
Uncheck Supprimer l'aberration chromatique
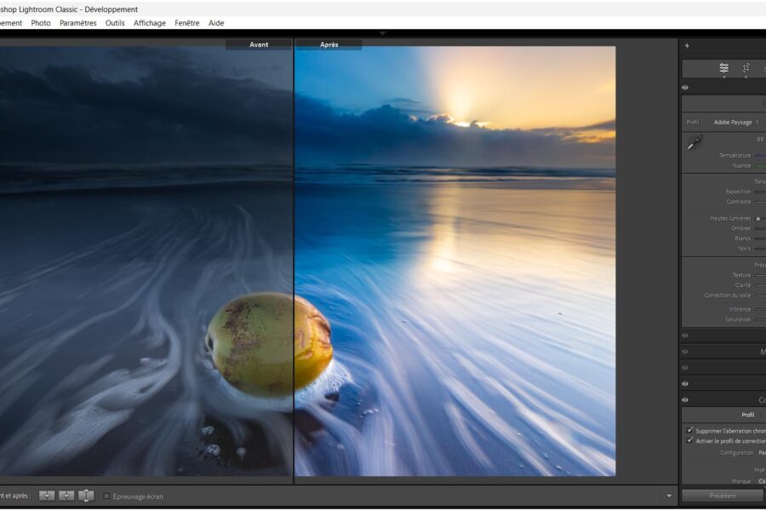(x=689, y=430)
